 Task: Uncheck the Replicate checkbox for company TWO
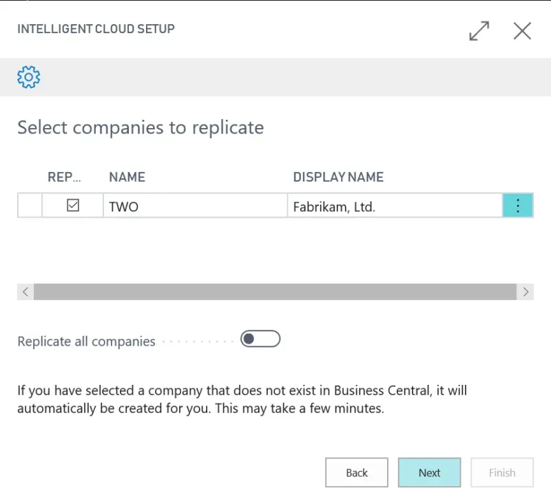72,206
